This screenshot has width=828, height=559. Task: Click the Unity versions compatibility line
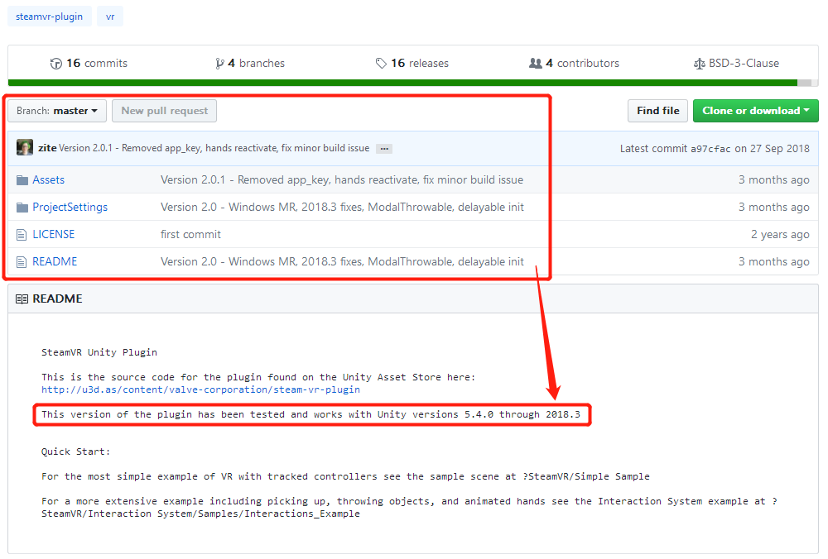(x=310, y=414)
